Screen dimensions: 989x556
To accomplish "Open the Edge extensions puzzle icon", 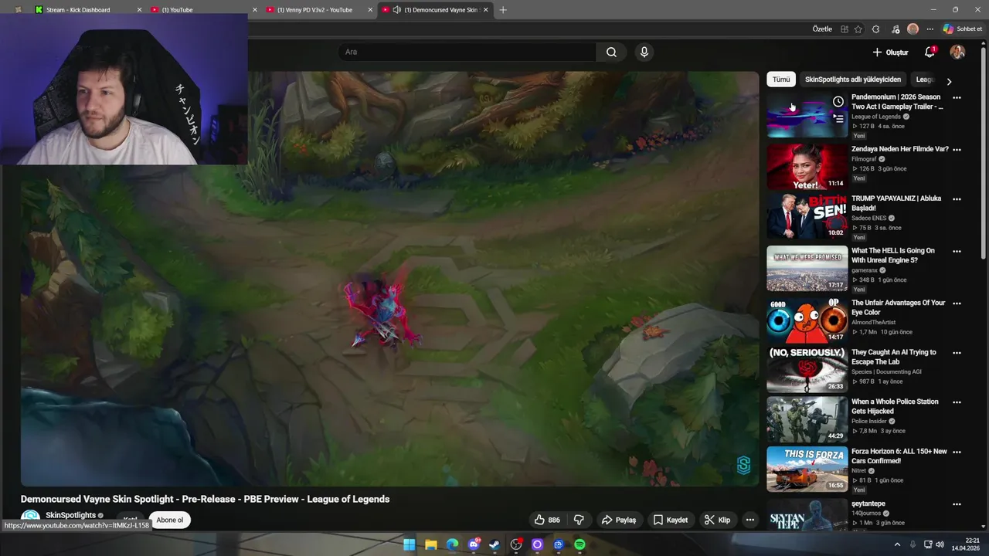I will click(875, 29).
